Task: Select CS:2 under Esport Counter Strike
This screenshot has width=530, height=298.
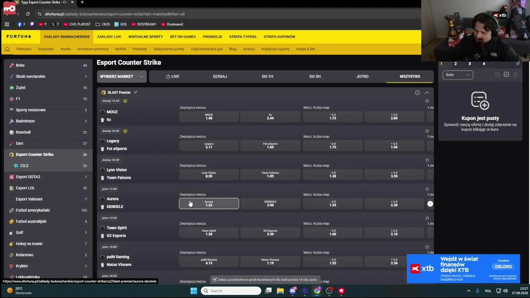Action: pyautogui.click(x=48, y=166)
